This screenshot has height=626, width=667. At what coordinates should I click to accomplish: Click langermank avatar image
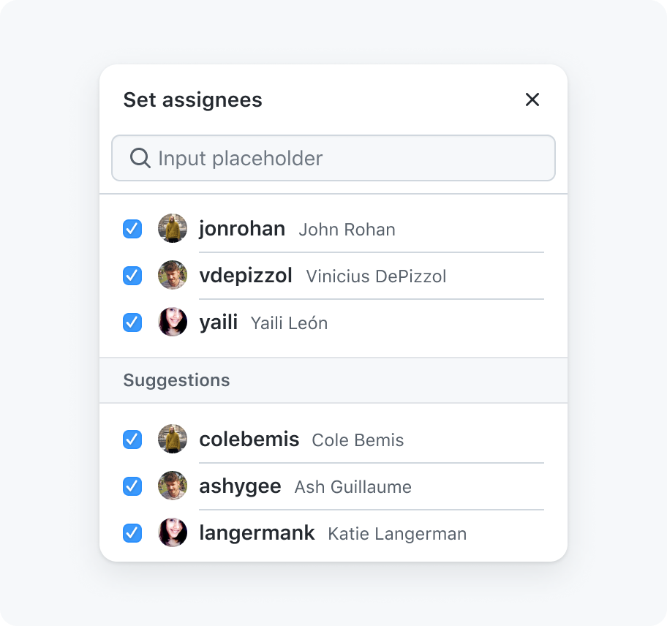(173, 532)
